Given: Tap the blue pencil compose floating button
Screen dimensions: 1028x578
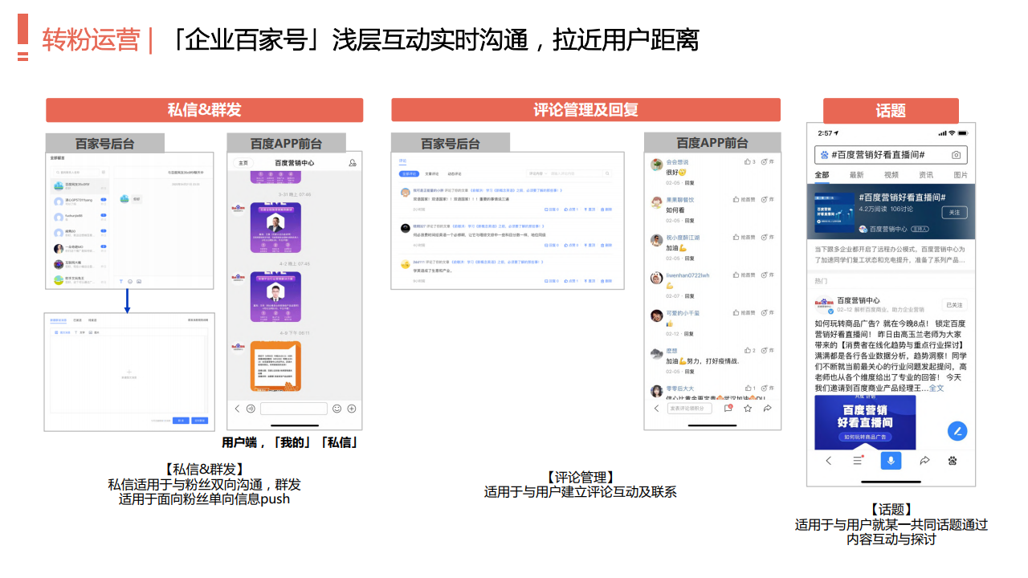Looking at the screenshot, I should click(x=957, y=431).
